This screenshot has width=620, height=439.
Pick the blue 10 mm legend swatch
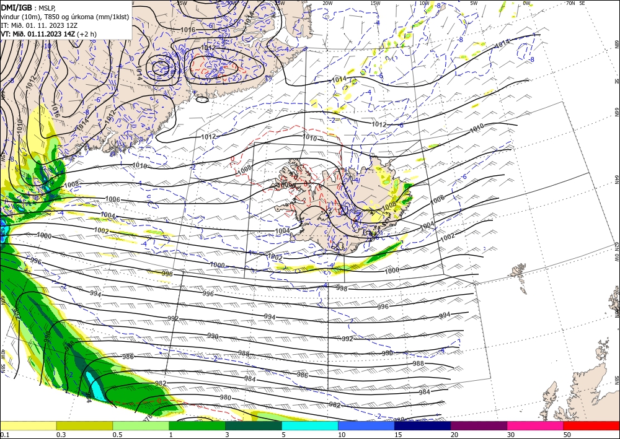tap(366, 425)
